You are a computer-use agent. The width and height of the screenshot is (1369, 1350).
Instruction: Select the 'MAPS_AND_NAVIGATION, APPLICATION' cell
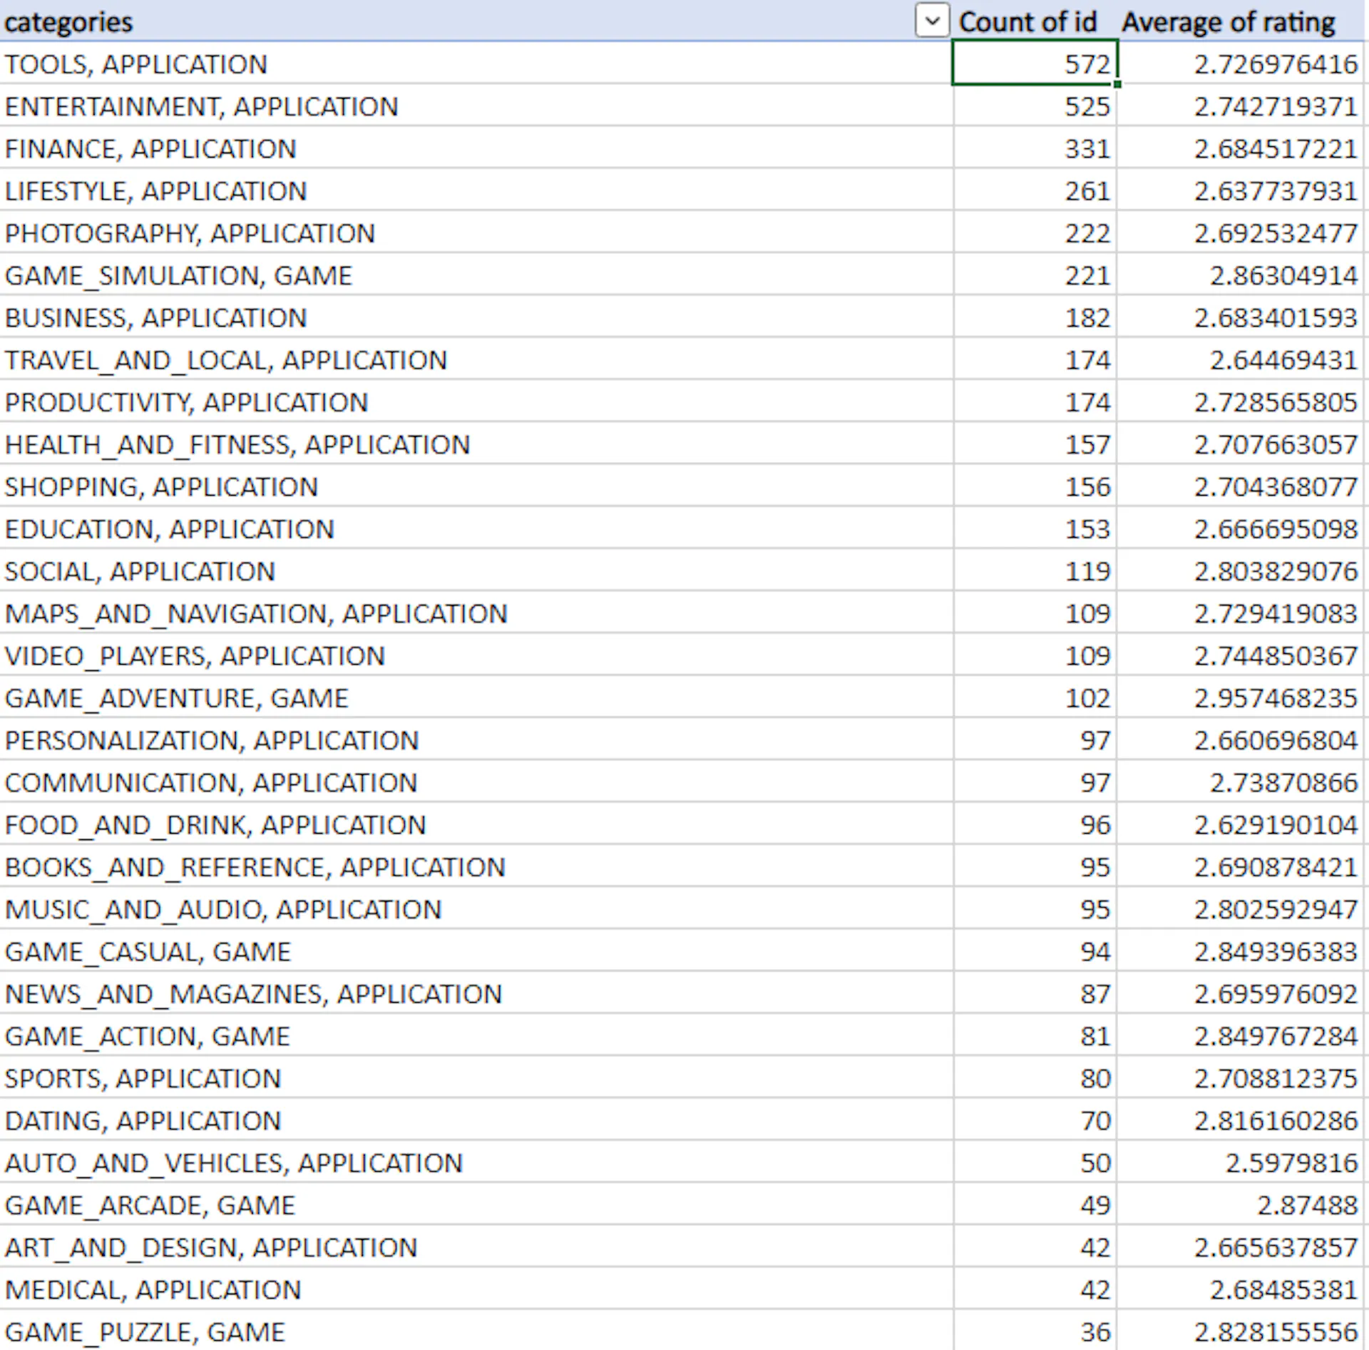[x=476, y=613]
